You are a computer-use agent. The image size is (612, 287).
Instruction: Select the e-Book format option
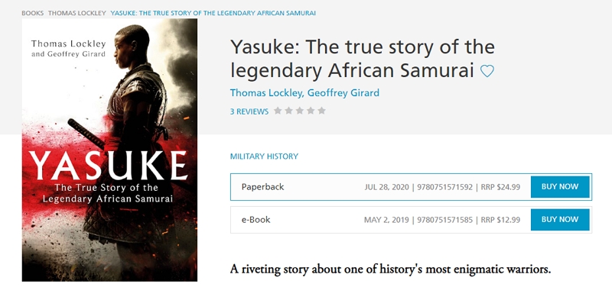[x=411, y=220]
